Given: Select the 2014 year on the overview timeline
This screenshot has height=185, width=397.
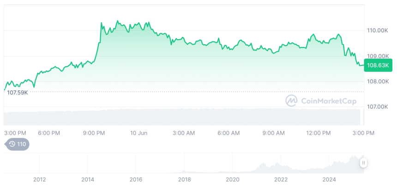Looking at the screenshot, I should click(x=88, y=179).
